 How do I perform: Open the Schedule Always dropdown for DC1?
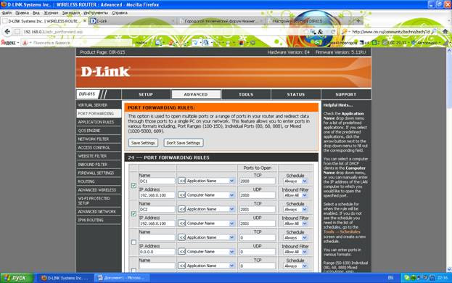tap(295, 181)
